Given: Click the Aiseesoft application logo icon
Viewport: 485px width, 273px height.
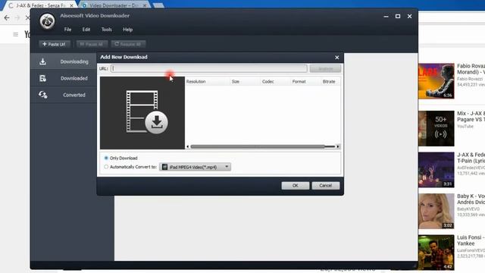Looking at the screenshot, I should pyautogui.click(x=47, y=21).
